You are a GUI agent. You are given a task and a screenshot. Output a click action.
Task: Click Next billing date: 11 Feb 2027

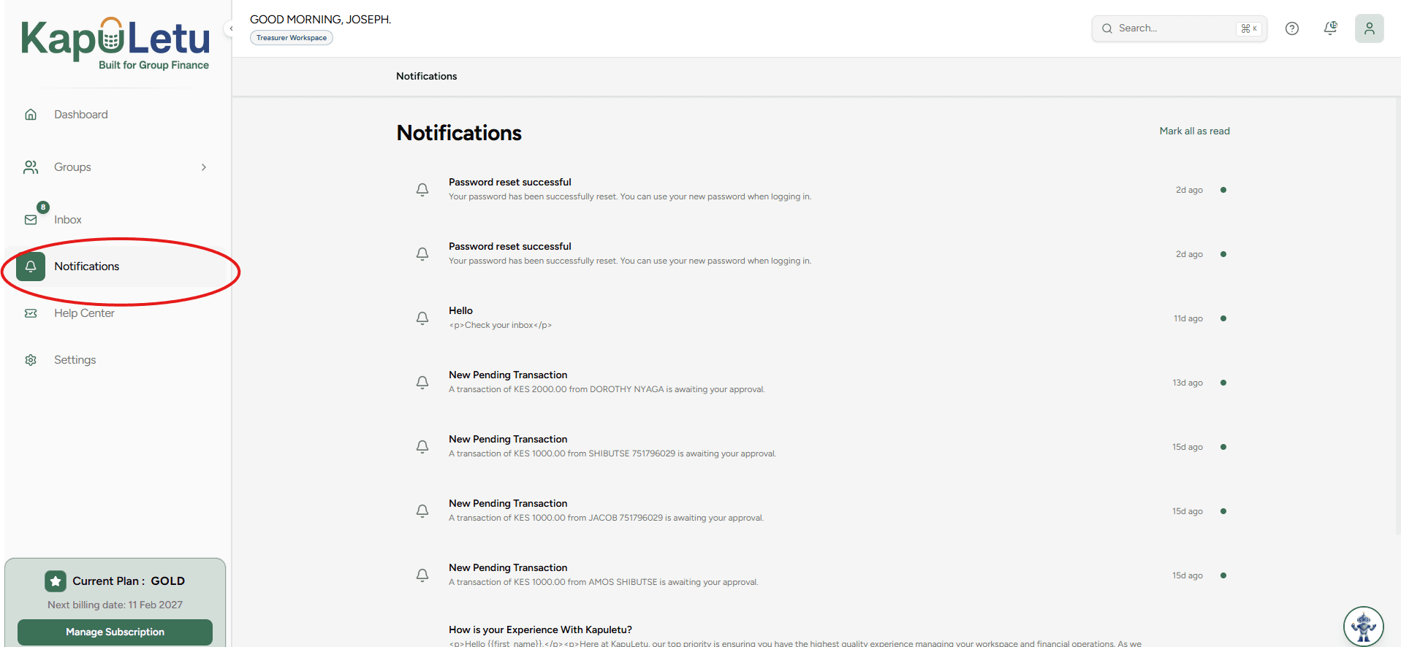(x=115, y=605)
